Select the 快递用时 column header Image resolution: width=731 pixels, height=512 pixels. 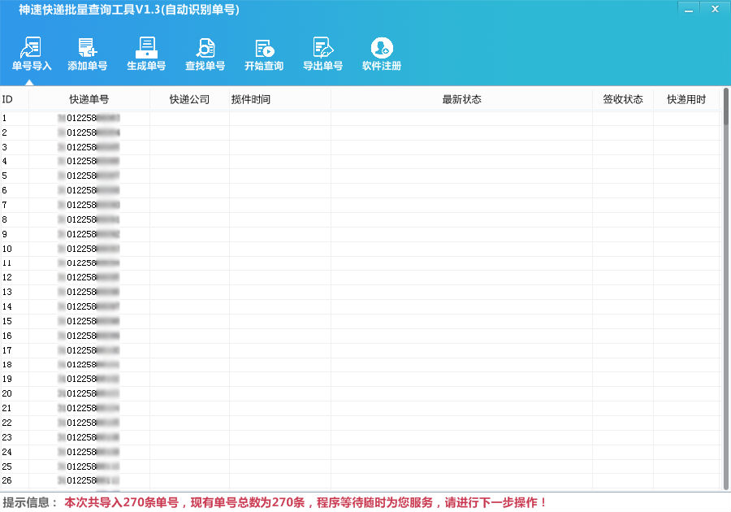(x=686, y=99)
